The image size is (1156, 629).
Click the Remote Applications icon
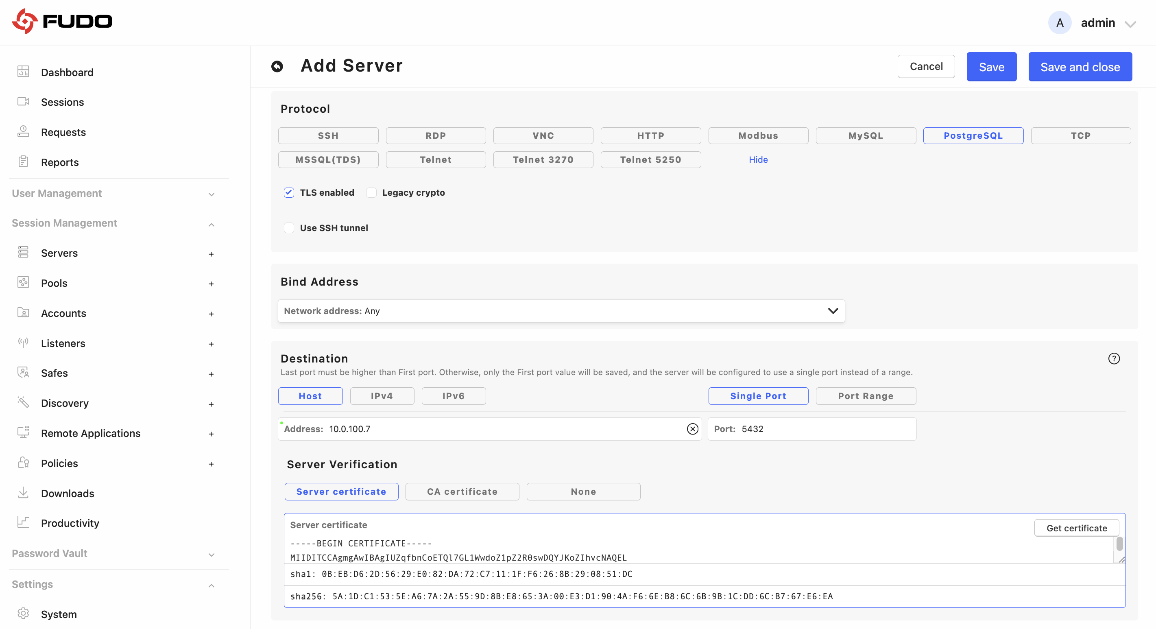[x=23, y=432]
